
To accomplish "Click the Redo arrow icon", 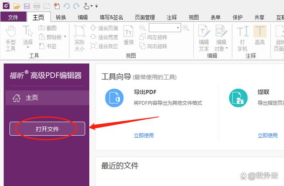I will click(x=76, y=7).
